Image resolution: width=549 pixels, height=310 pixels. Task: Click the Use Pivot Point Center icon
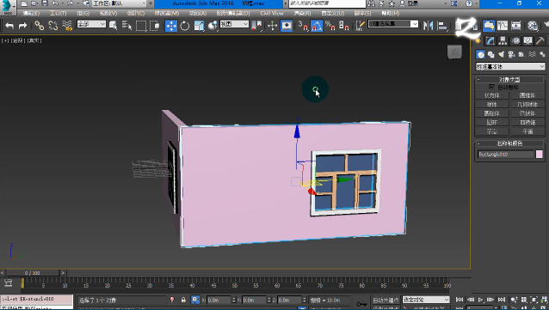(256, 26)
